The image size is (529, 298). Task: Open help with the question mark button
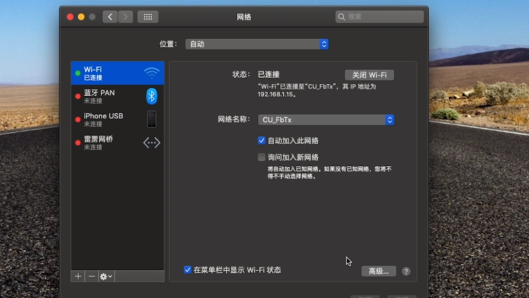click(406, 271)
